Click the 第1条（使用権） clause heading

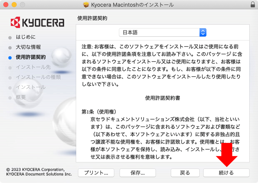pyautogui.click(x=99, y=112)
